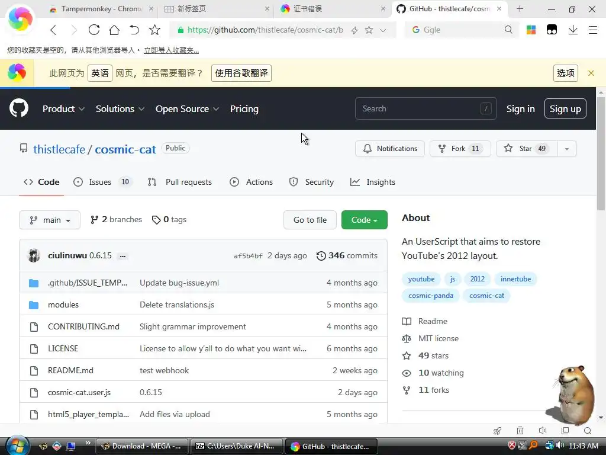
Task: Reload the page using the refresh icon
Action: 94,30
